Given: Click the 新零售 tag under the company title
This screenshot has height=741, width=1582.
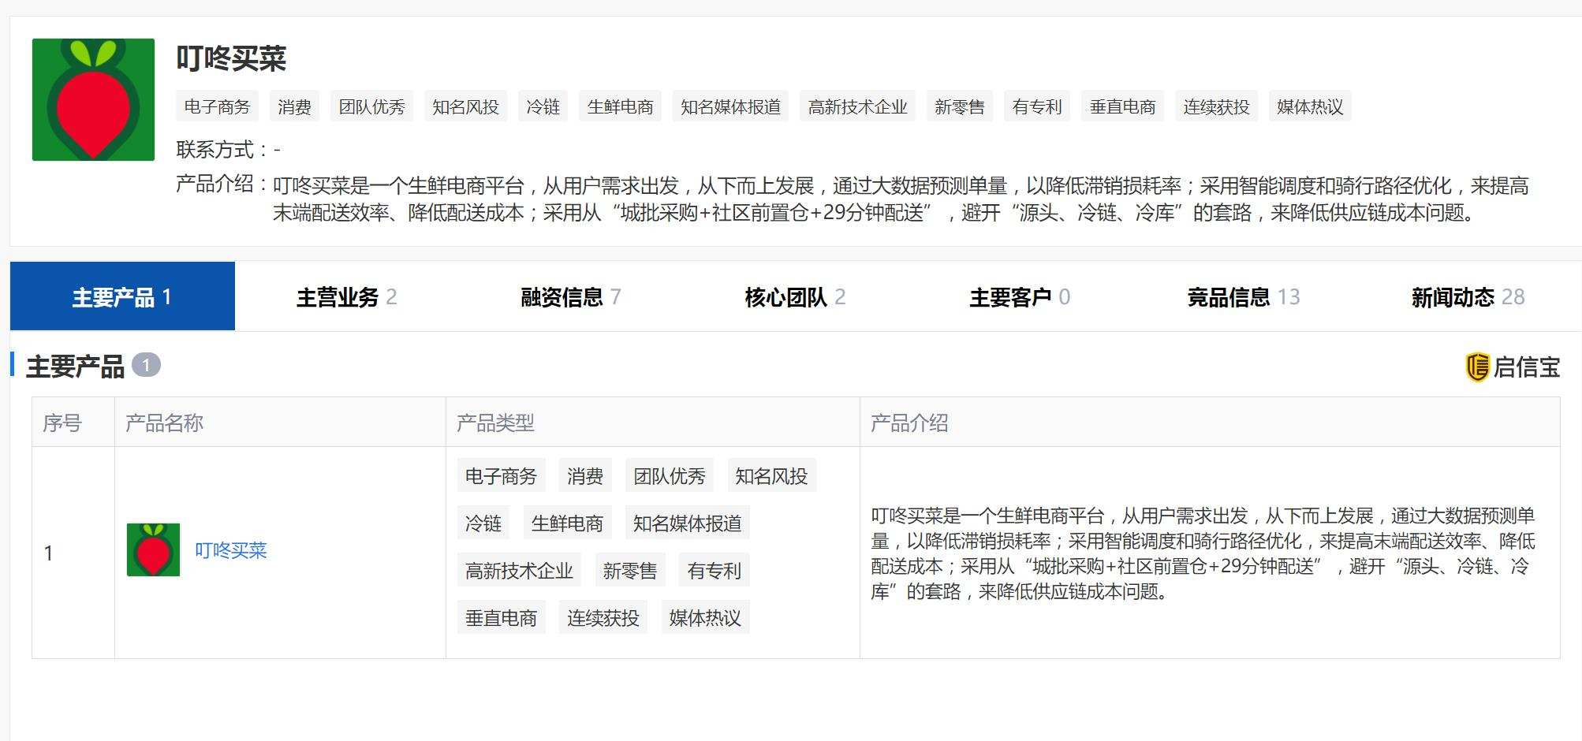Looking at the screenshot, I should click(x=960, y=106).
